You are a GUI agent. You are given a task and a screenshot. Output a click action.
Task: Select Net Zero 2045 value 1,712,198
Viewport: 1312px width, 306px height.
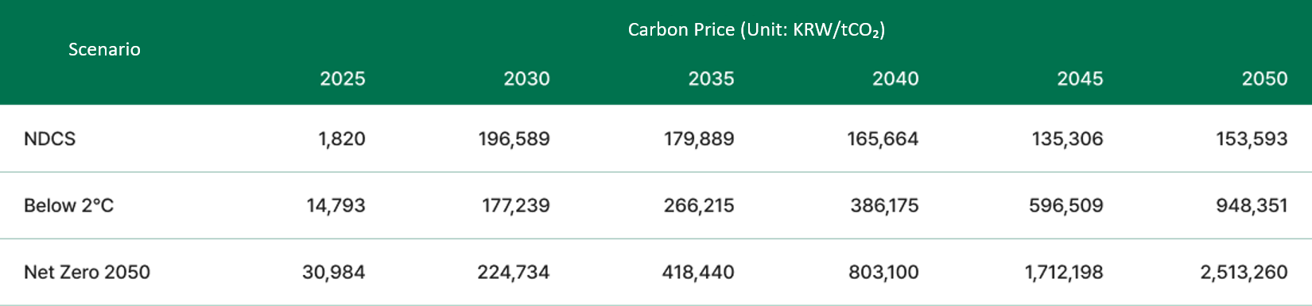click(1064, 272)
